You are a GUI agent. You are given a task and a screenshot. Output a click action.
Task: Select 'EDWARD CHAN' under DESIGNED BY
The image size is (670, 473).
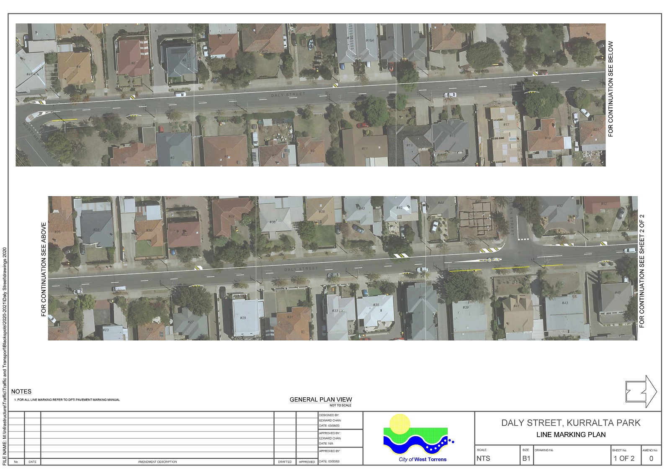pyautogui.click(x=330, y=420)
